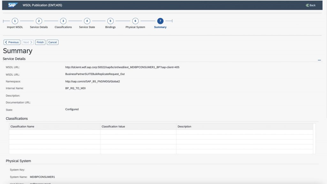Select the highlighted step 7 circle
Screen dimensions: 327x184
point(160,21)
